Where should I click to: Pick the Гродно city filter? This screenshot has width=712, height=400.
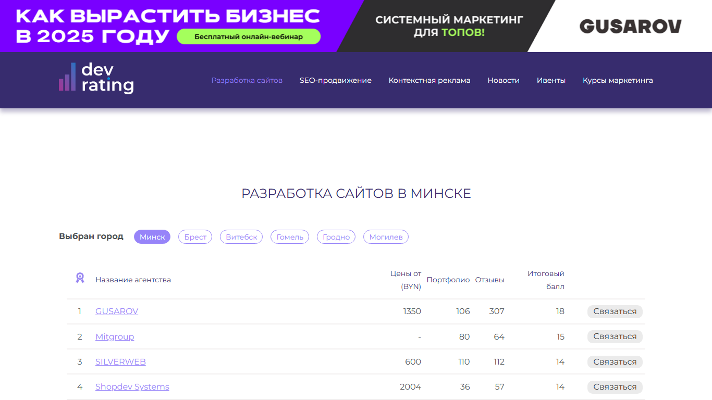coord(336,237)
